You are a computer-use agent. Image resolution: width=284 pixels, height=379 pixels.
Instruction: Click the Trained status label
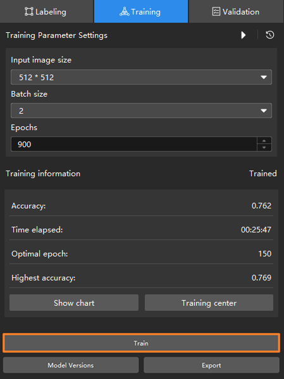pyautogui.click(x=263, y=174)
